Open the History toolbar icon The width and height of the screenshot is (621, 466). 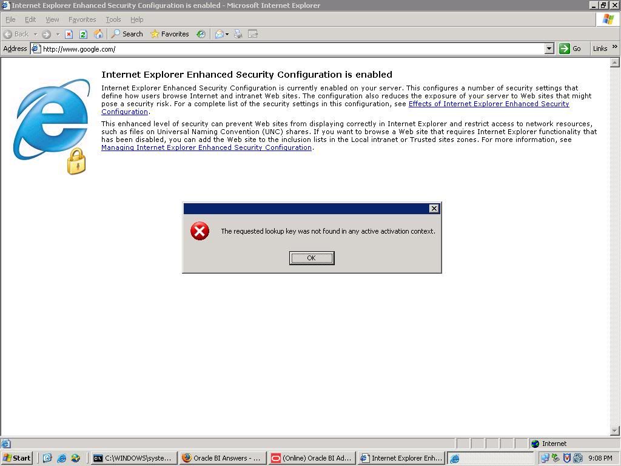(201, 34)
